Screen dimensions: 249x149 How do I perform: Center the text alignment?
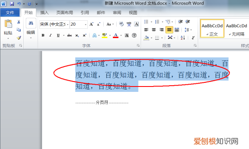click(154, 30)
